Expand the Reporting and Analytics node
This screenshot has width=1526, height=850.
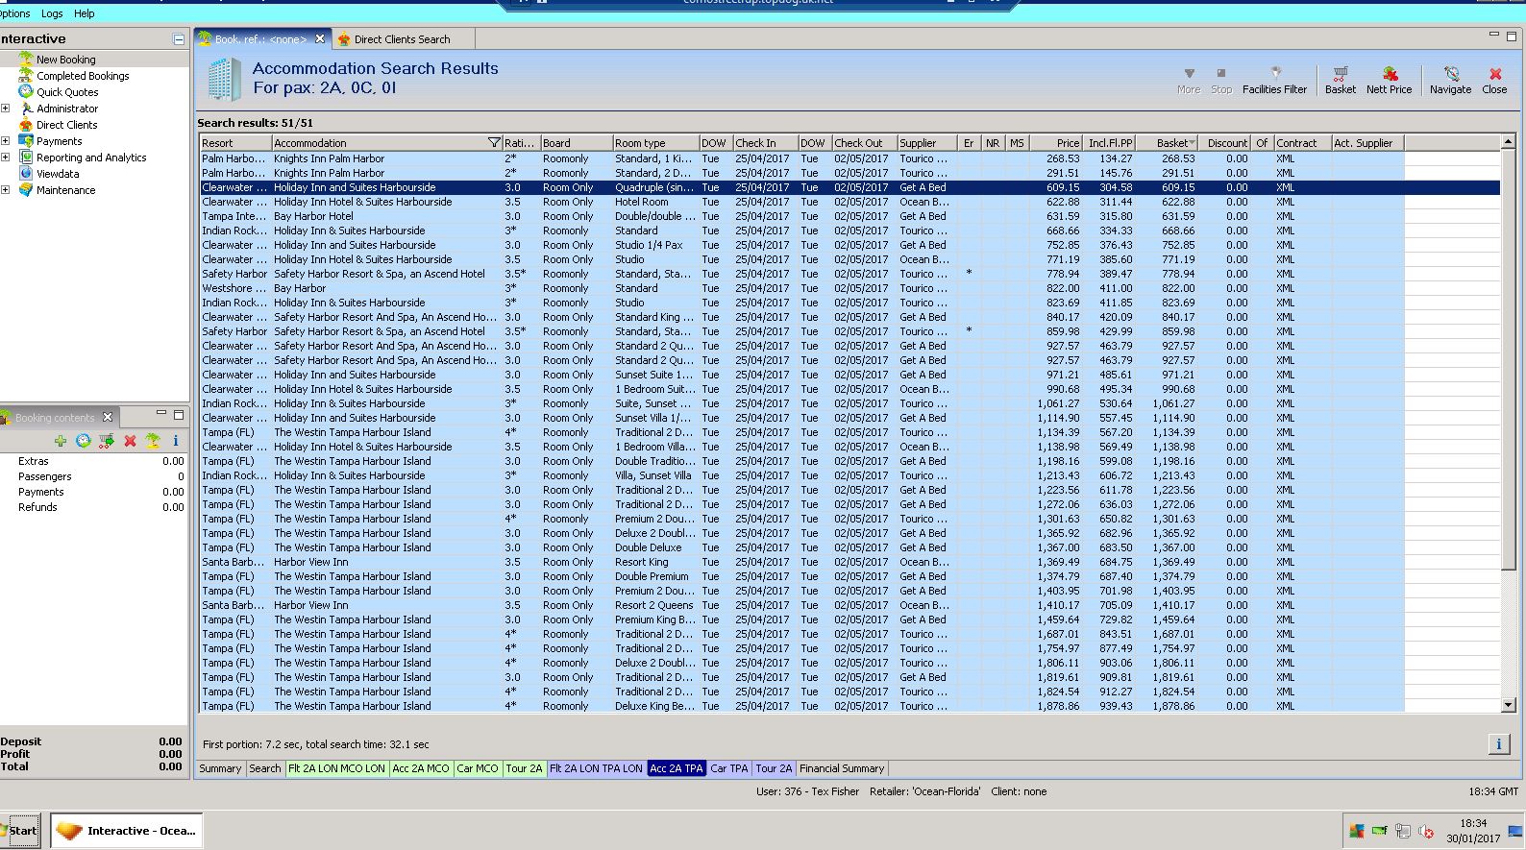coord(6,158)
